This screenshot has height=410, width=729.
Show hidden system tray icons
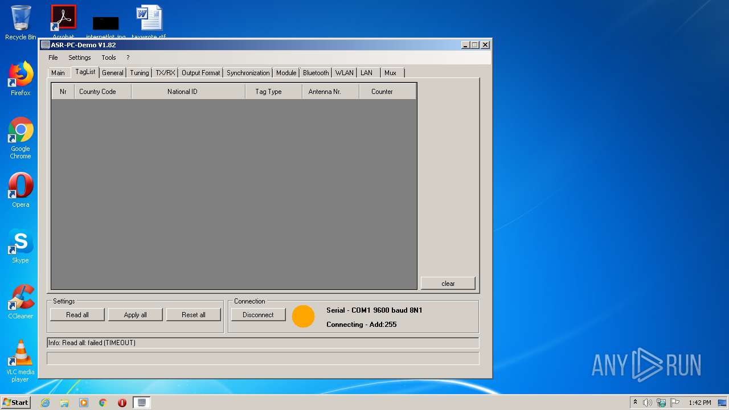tap(635, 403)
